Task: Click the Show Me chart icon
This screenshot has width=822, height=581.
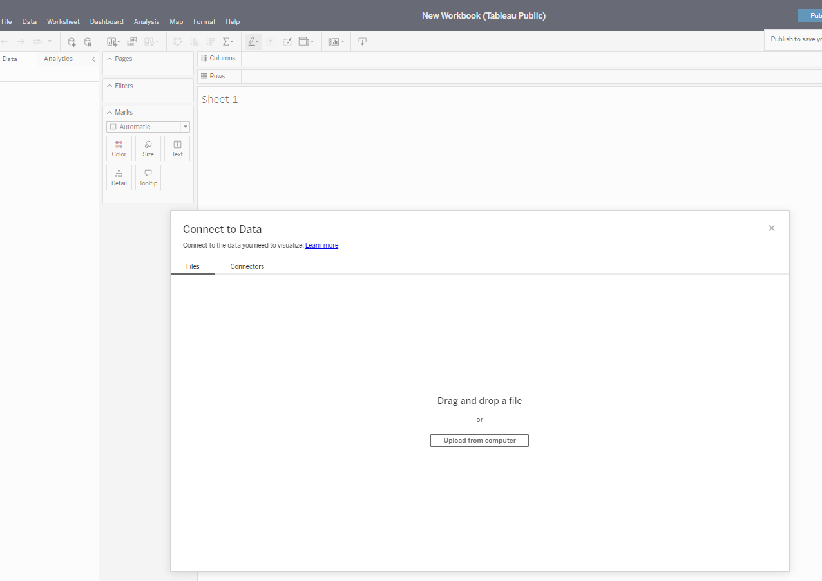Action: (x=334, y=42)
